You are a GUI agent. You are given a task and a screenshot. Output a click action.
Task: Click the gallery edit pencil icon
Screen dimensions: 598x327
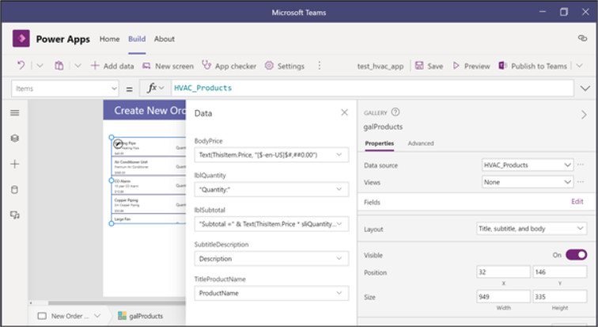[118, 143]
